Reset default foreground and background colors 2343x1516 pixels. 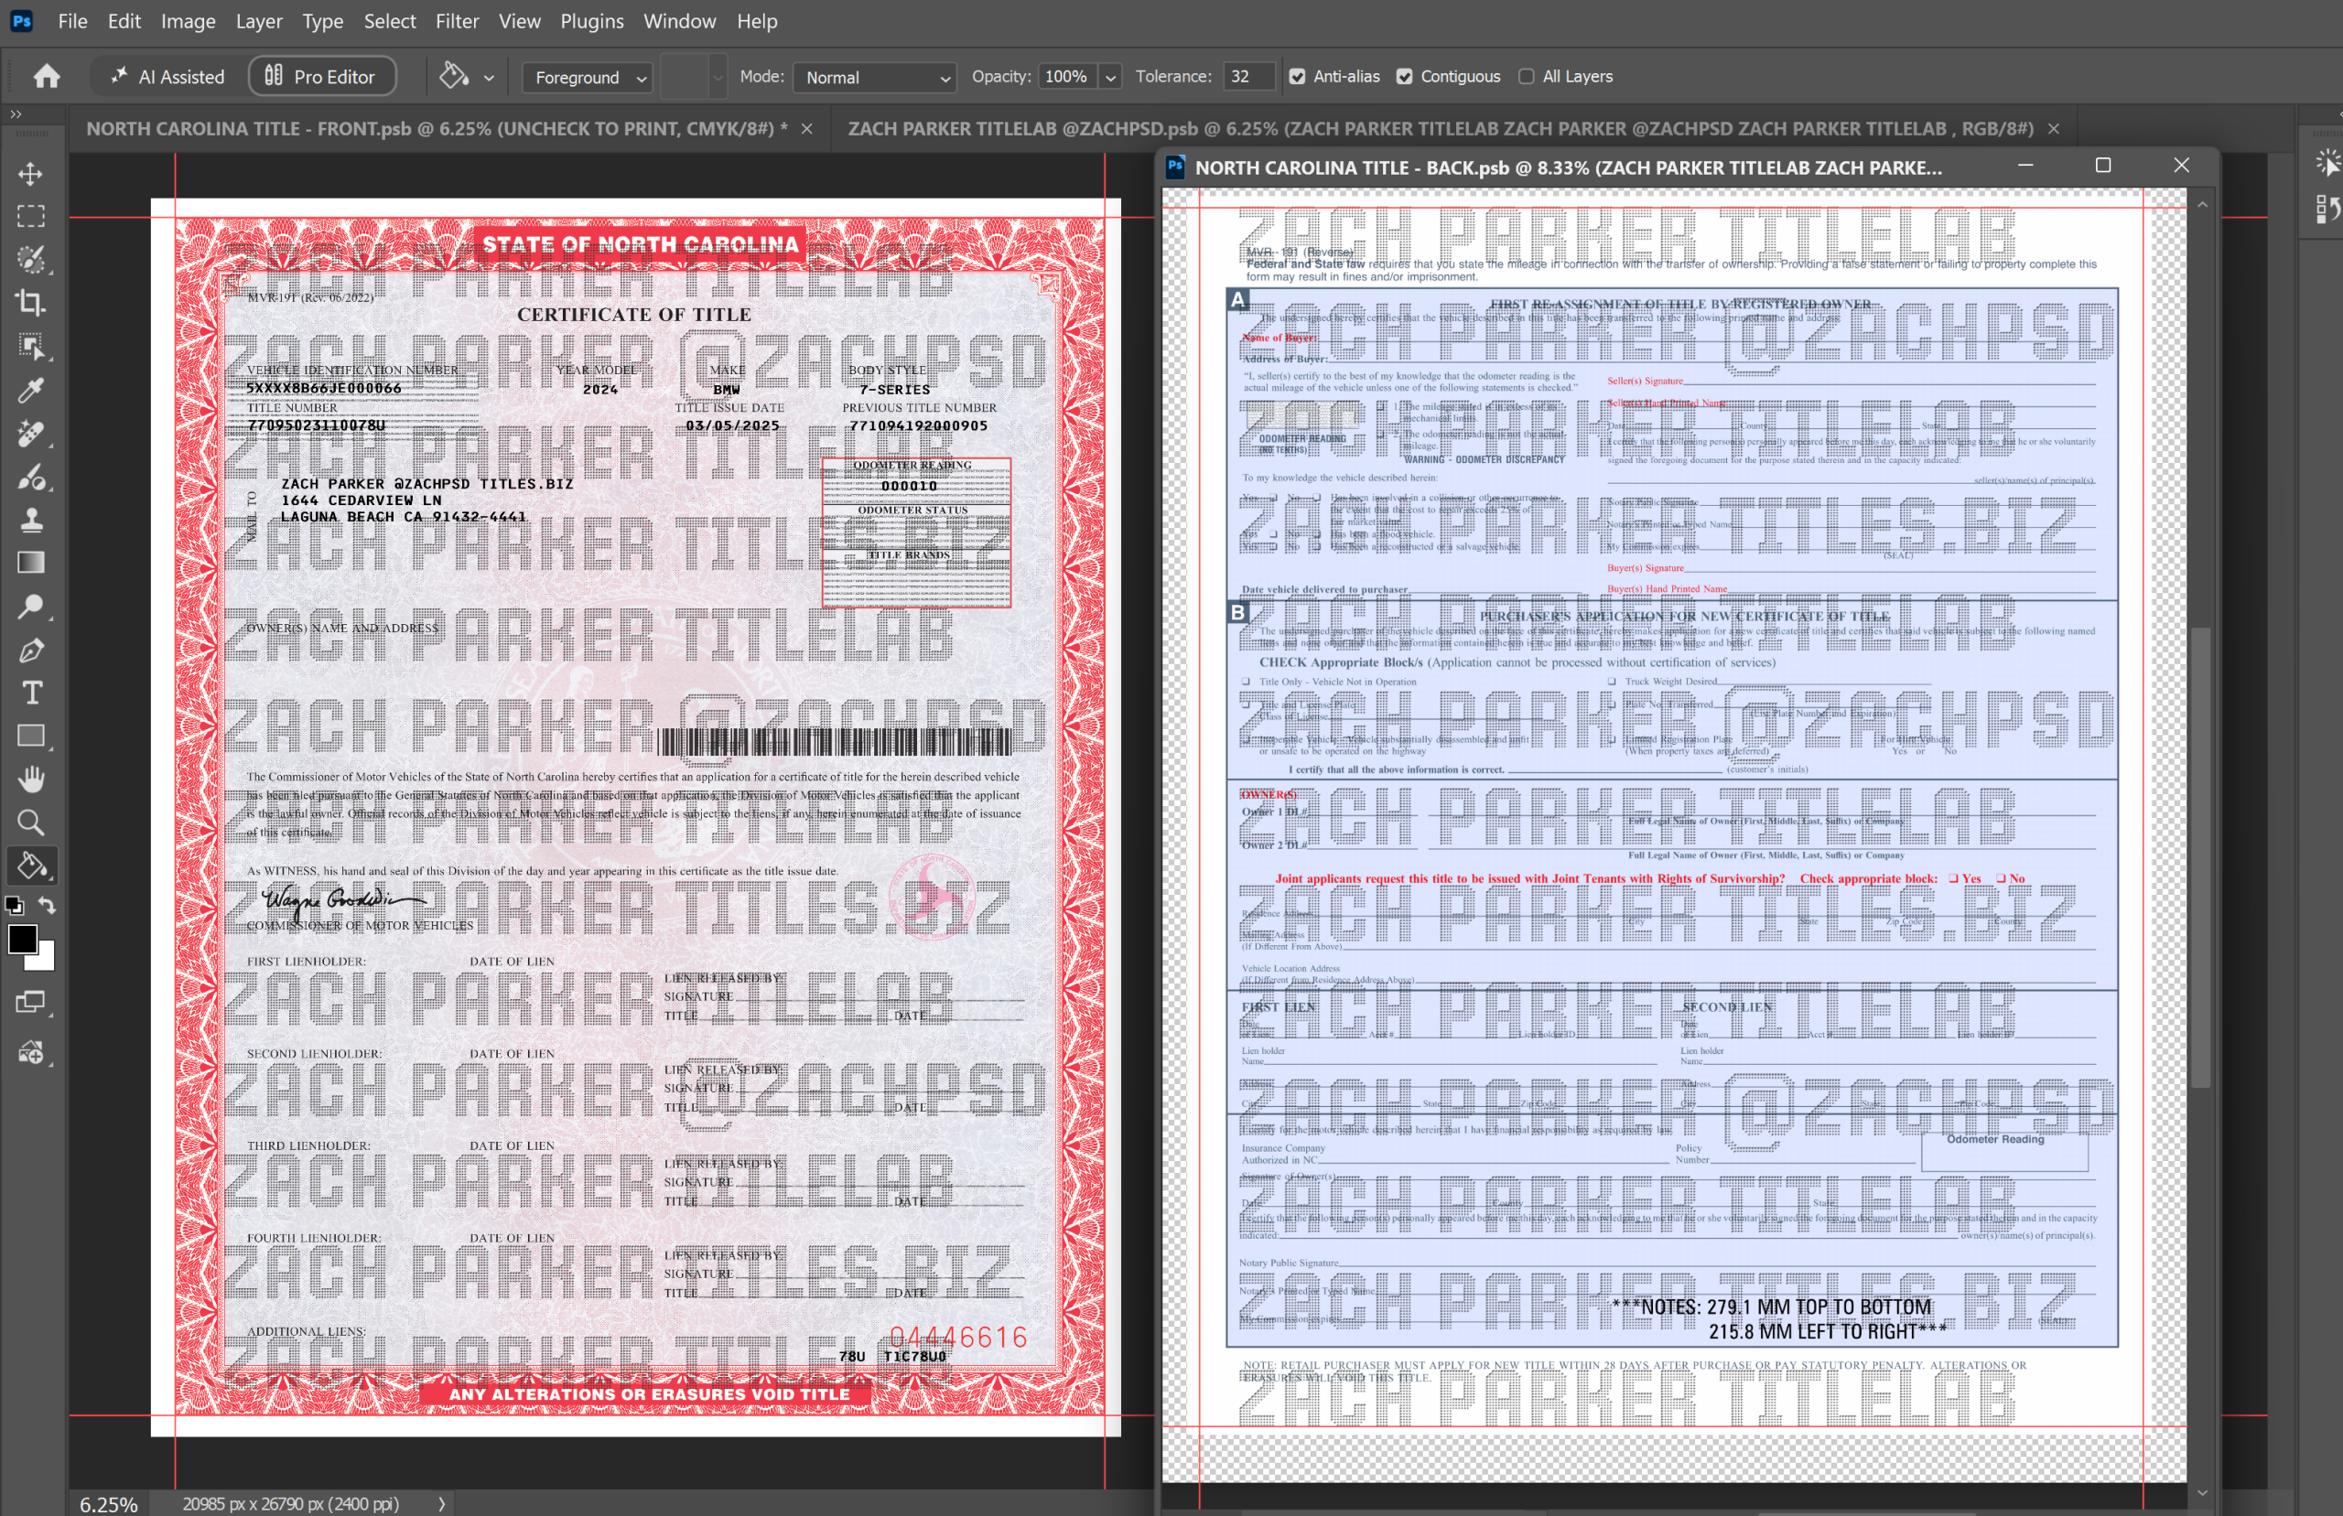[x=14, y=905]
